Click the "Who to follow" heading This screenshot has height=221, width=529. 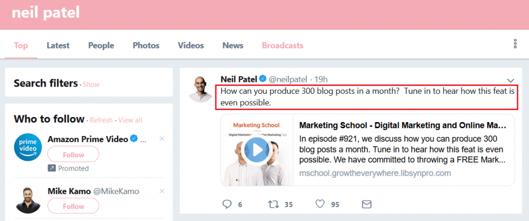point(49,118)
